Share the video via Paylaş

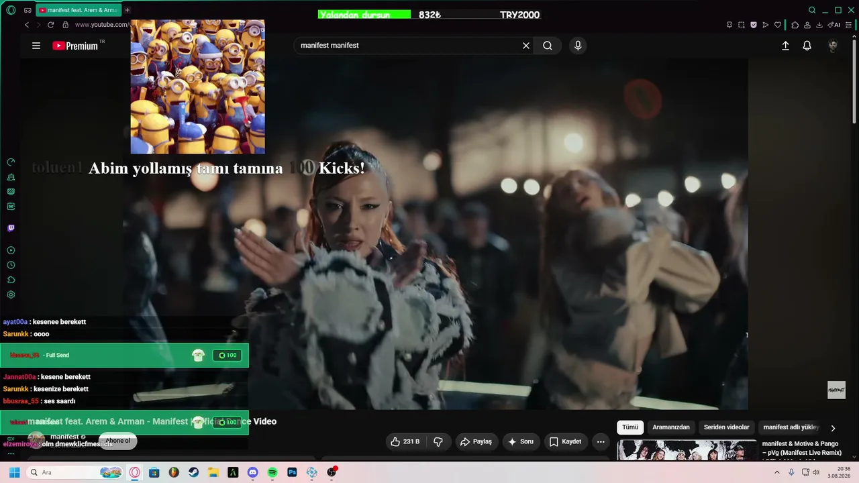476,441
